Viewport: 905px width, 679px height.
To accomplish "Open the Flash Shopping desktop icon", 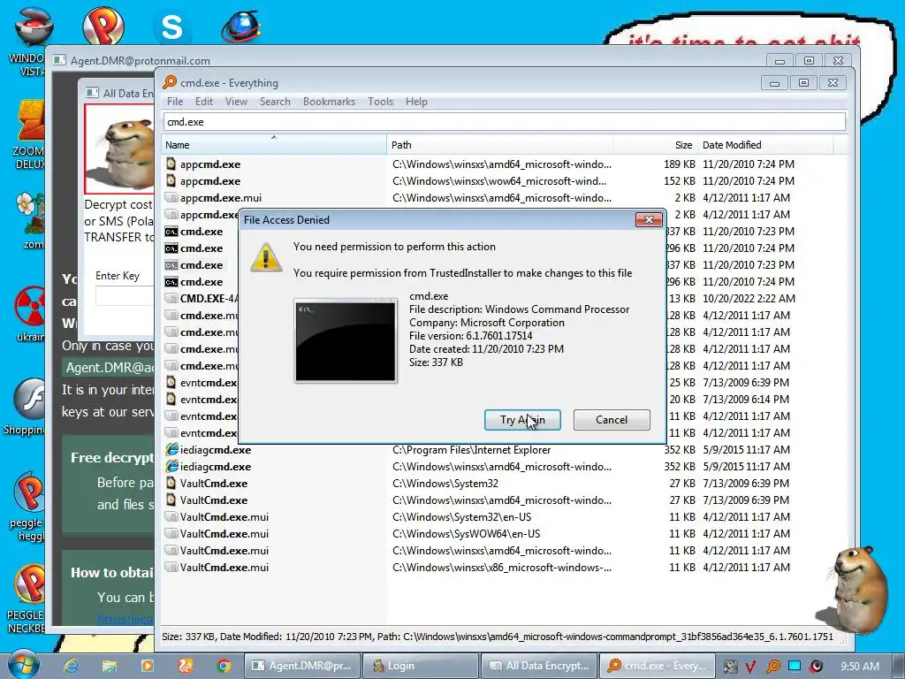I will (30, 399).
